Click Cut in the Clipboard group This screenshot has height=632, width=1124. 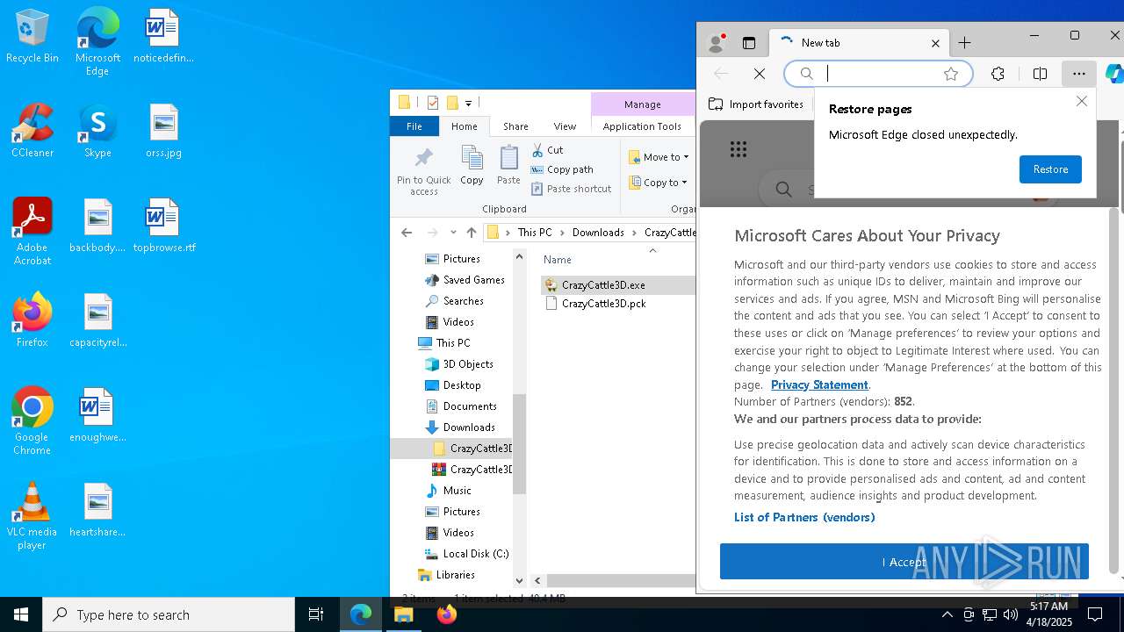click(x=547, y=150)
